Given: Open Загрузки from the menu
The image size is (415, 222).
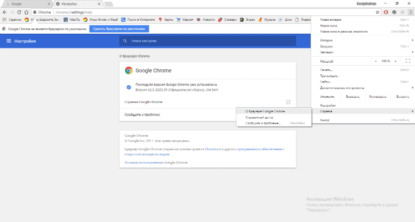Looking at the screenshot, I should click(363, 46).
